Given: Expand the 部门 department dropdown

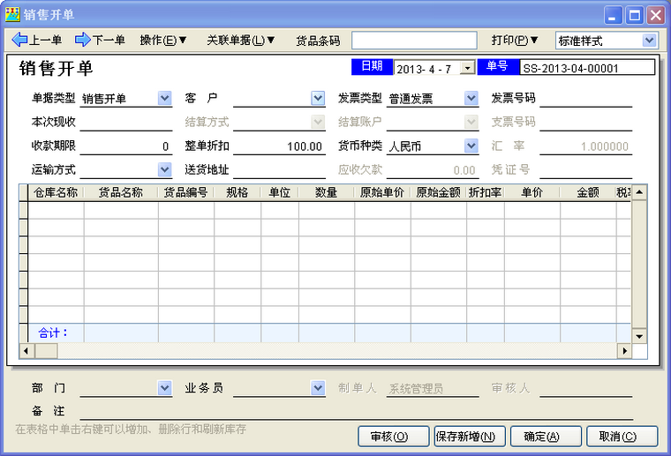Looking at the screenshot, I should 165,387.
